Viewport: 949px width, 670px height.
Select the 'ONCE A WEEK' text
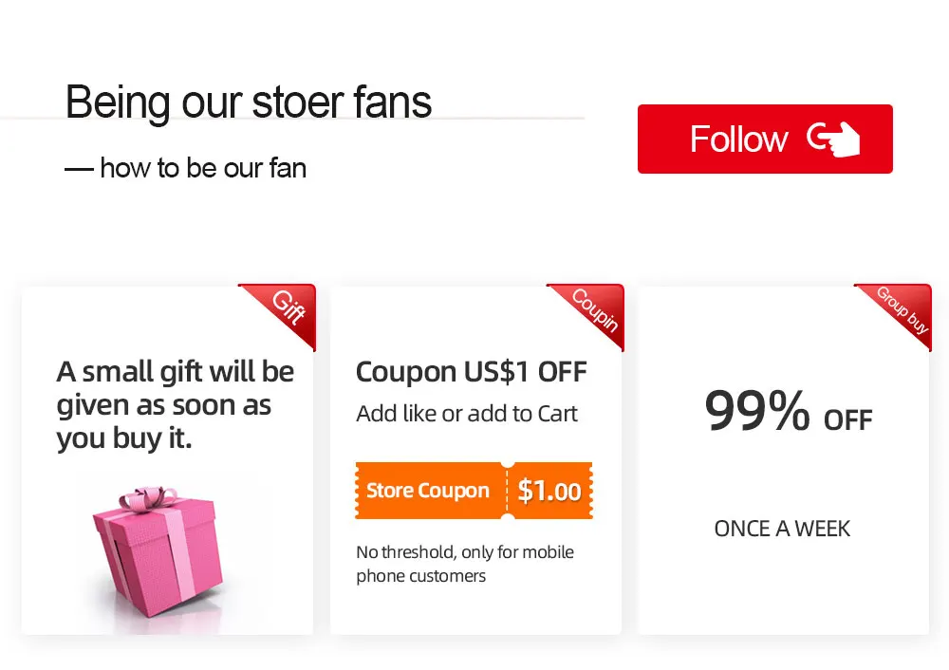(782, 529)
